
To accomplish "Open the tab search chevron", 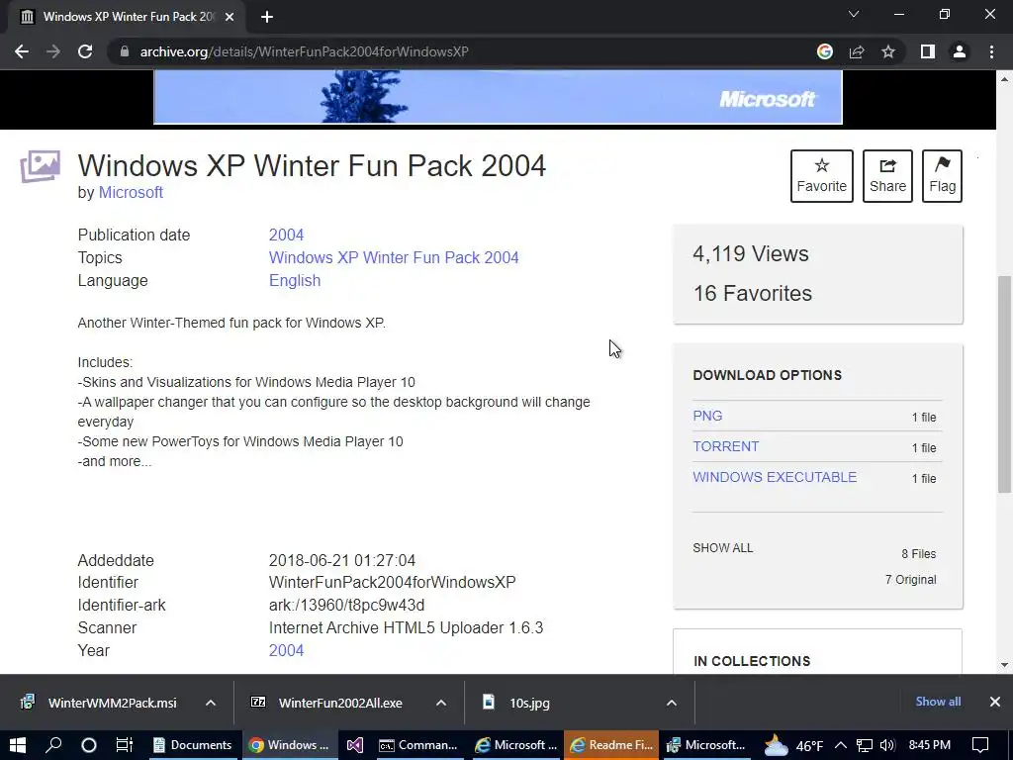I will 854,14.
